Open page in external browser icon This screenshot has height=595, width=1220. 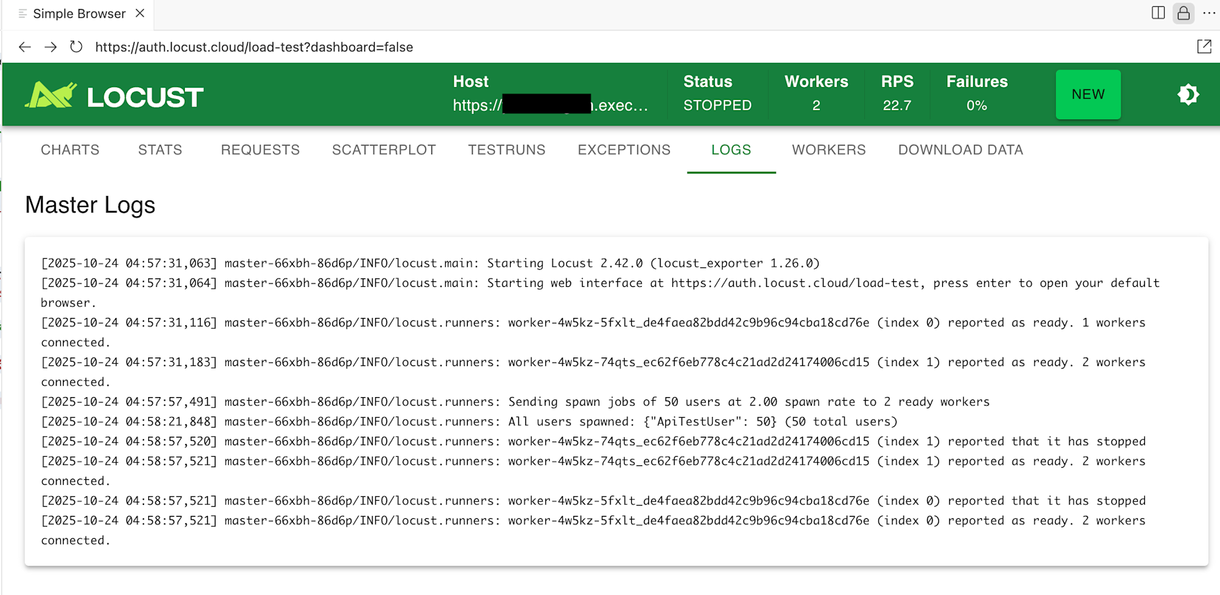1204,47
